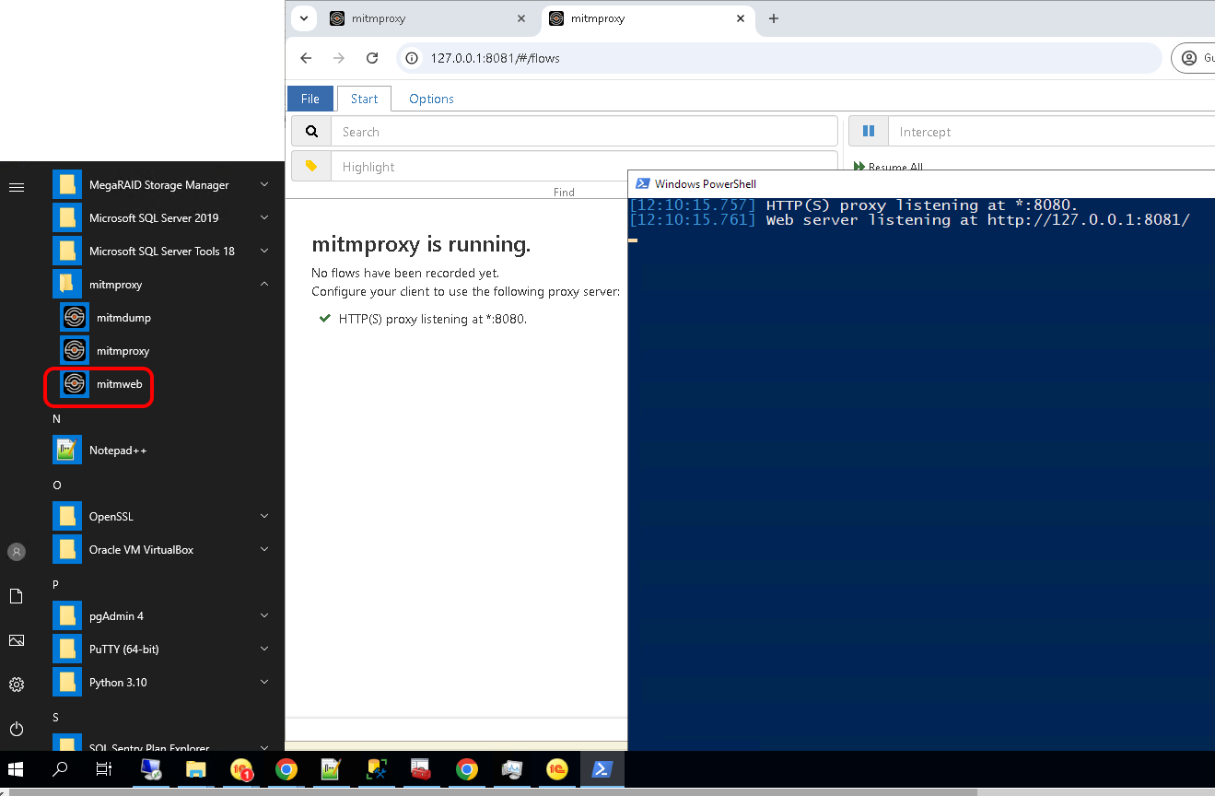Viewport: 1215px width, 796px height.
Task: Switch to the PowerShell taskbar icon
Action: click(602, 769)
